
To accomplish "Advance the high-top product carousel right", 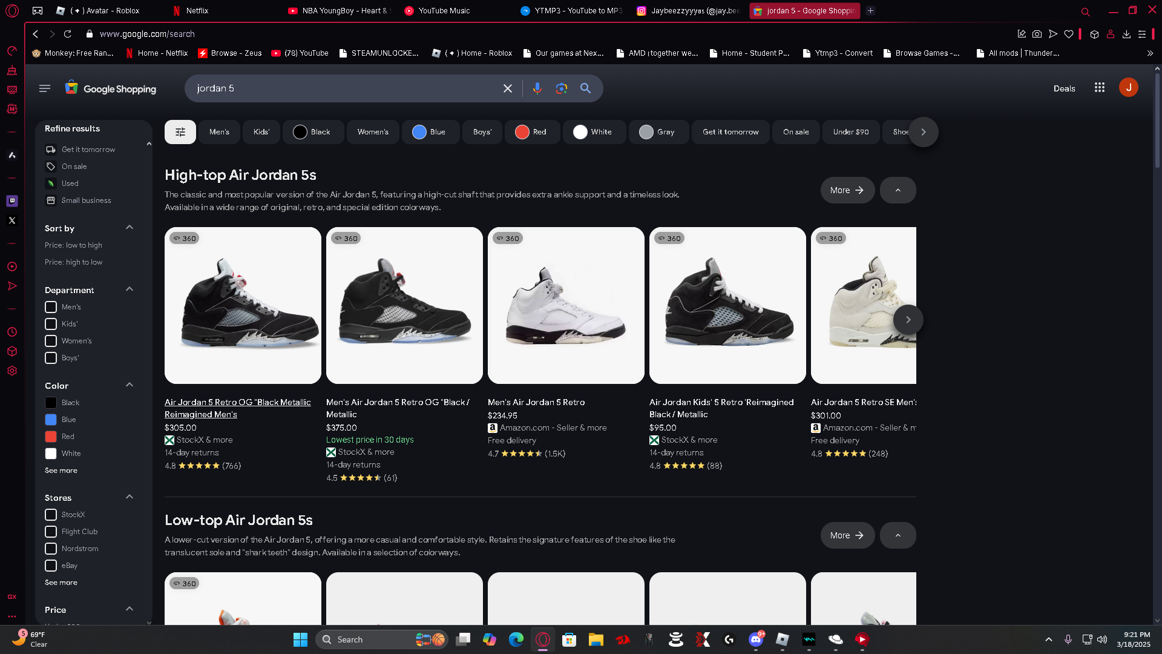I will click(x=908, y=320).
